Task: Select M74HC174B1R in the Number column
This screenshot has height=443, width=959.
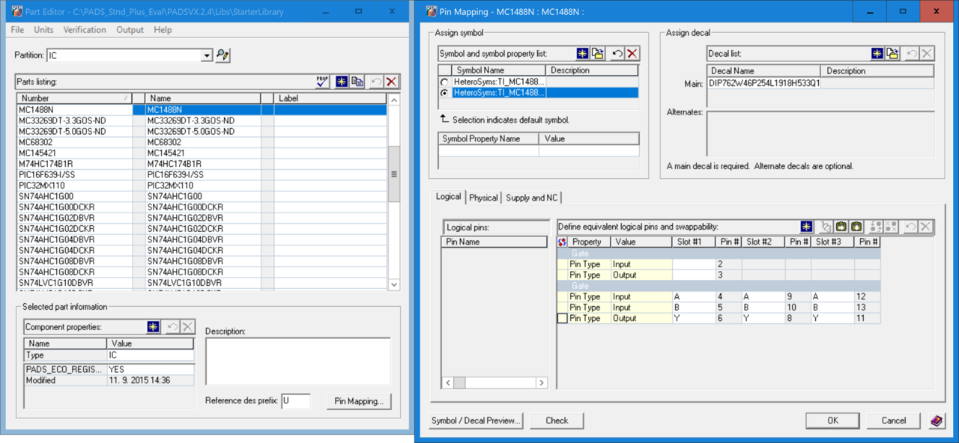Action: pyautogui.click(x=74, y=164)
